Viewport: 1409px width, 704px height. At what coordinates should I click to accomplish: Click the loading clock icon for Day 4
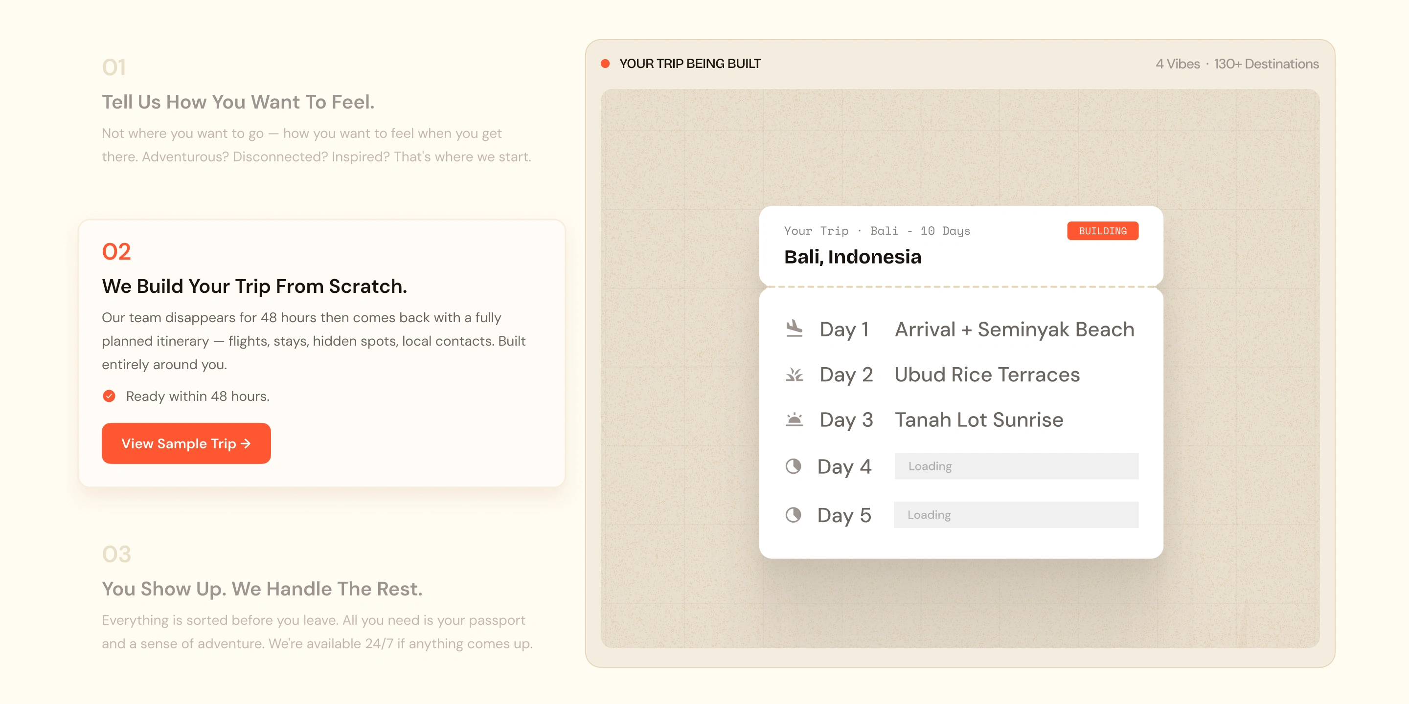coord(793,466)
